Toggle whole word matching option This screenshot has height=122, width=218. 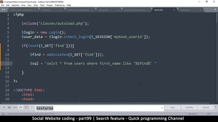(15, 107)
